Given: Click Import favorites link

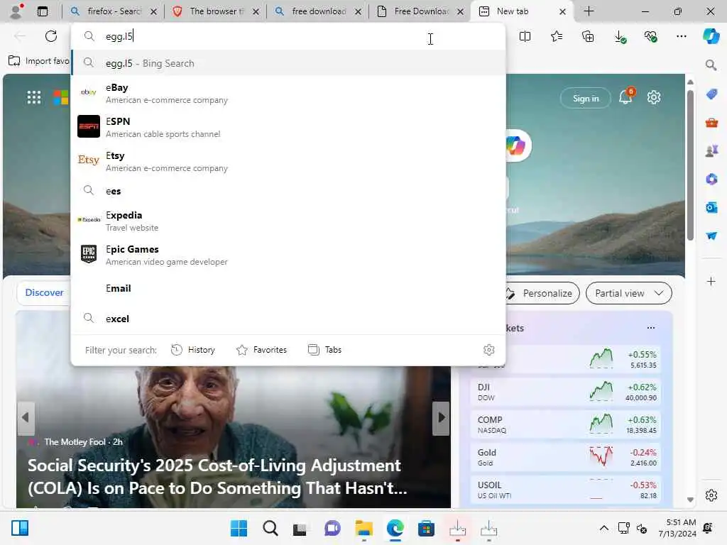Looking at the screenshot, I should 40,61.
